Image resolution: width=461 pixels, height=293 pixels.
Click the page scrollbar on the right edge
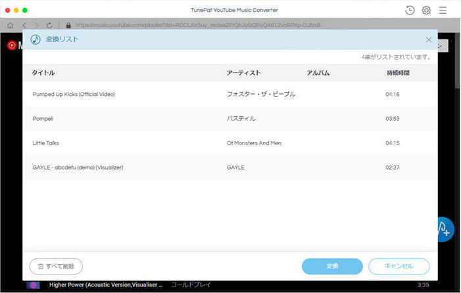click(x=458, y=60)
